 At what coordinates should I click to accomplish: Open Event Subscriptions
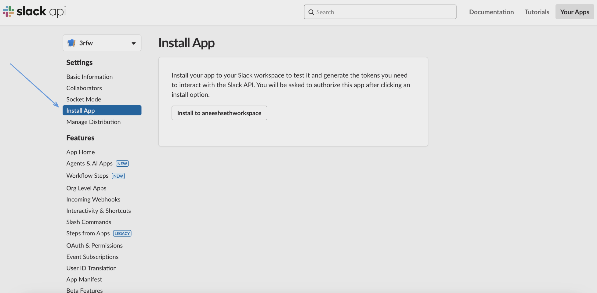[x=92, y=257]
